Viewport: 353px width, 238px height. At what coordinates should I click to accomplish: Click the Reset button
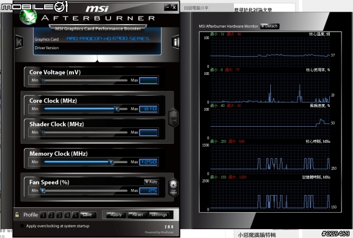(137, 215)
